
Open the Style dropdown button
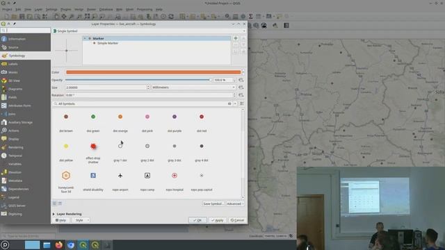pyautogui.click(x=81, y=220)
